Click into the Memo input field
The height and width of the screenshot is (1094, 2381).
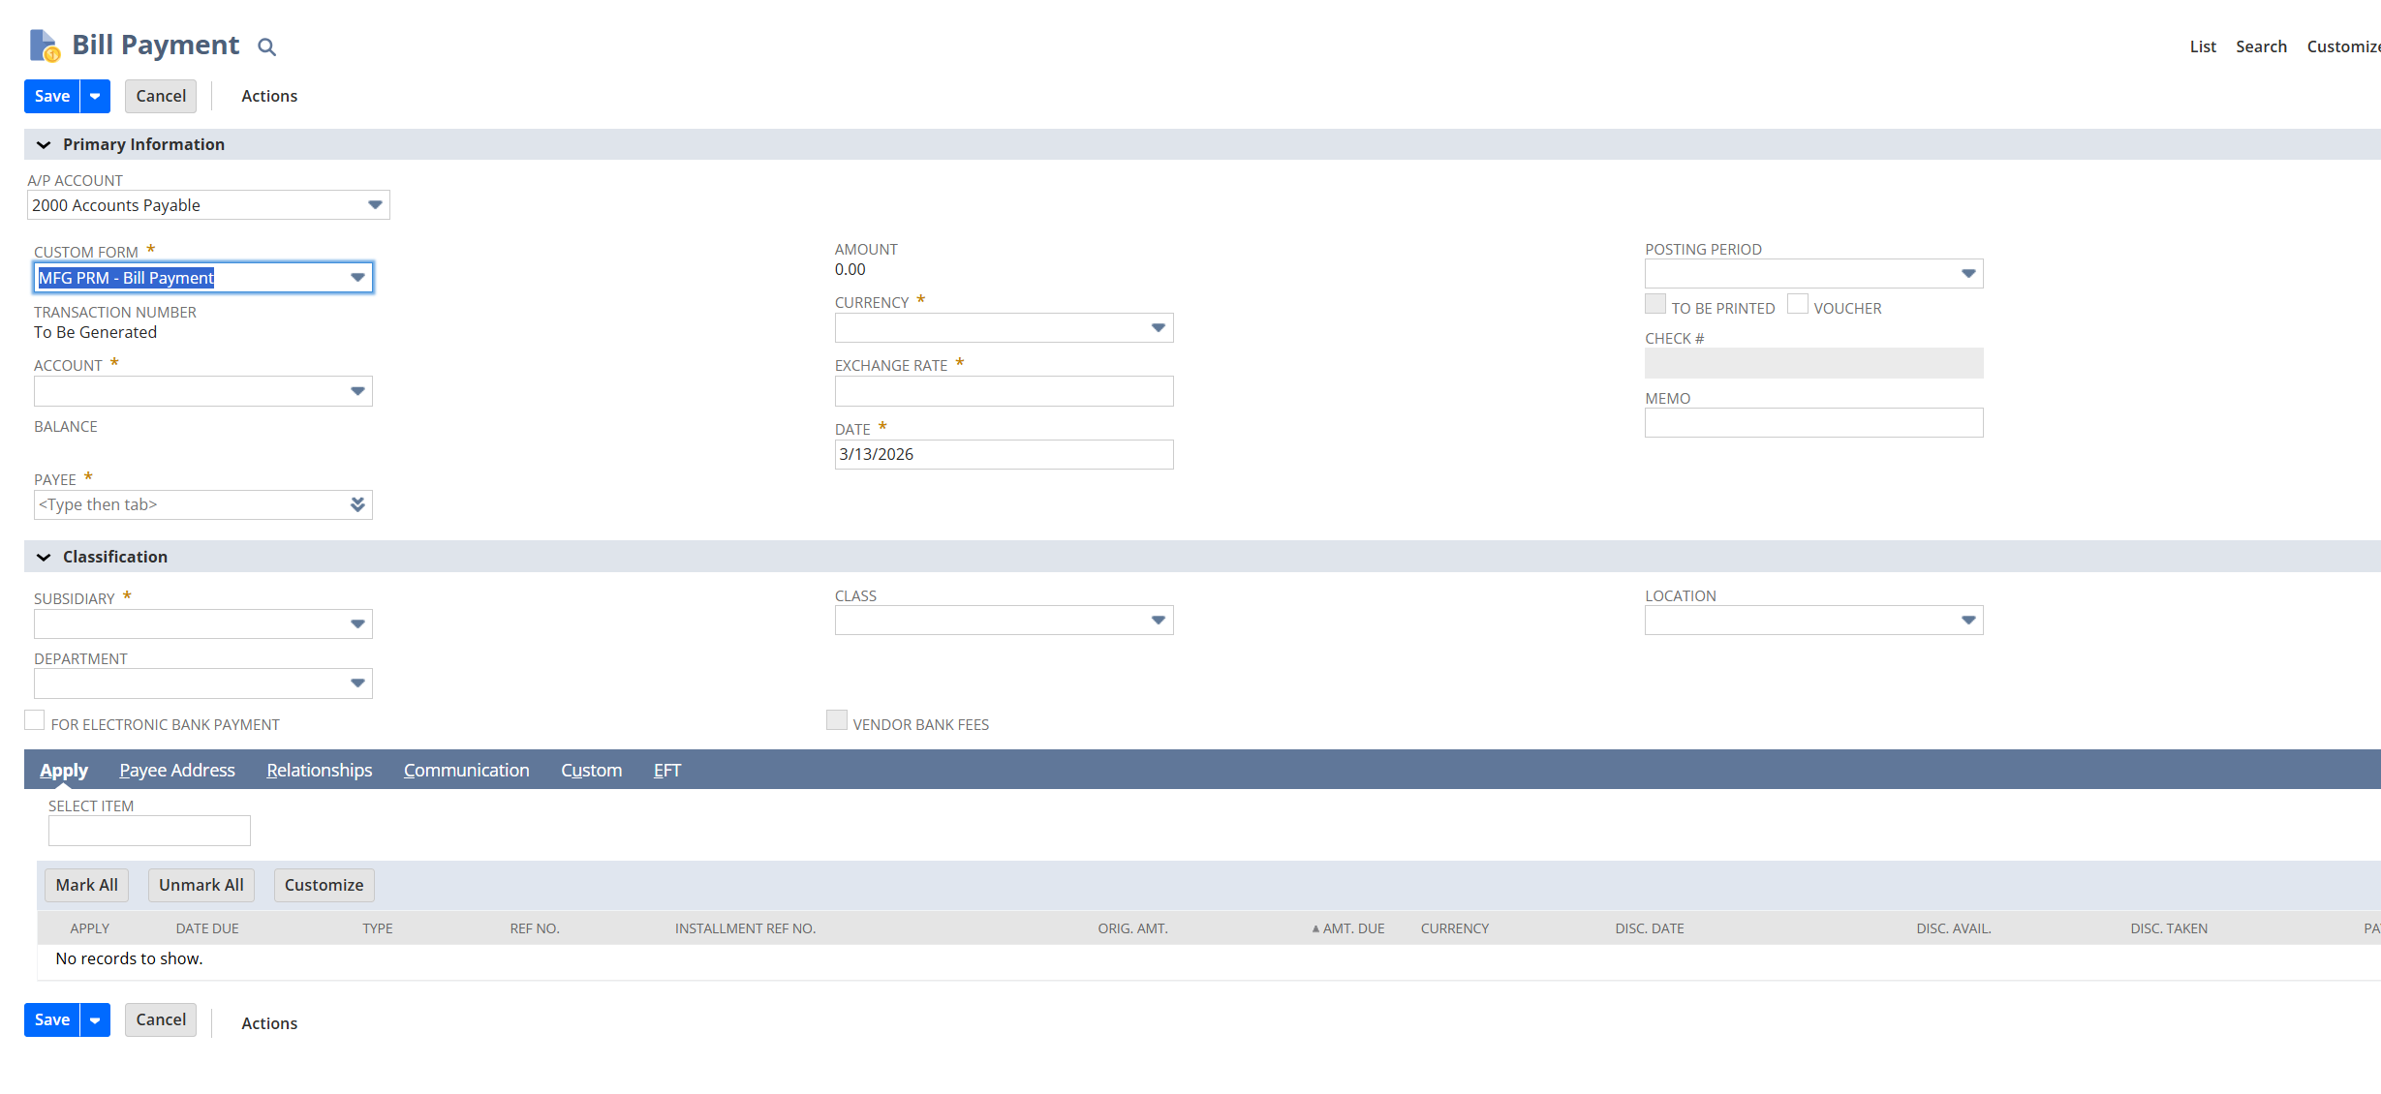[x=1813, y=423]
